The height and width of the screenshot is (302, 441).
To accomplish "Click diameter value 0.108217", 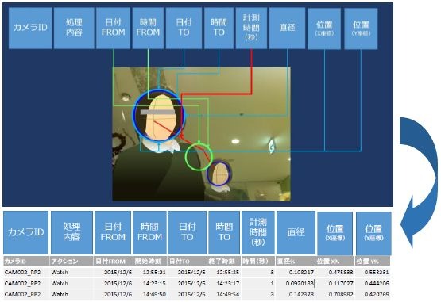I will tap(301, 272).
